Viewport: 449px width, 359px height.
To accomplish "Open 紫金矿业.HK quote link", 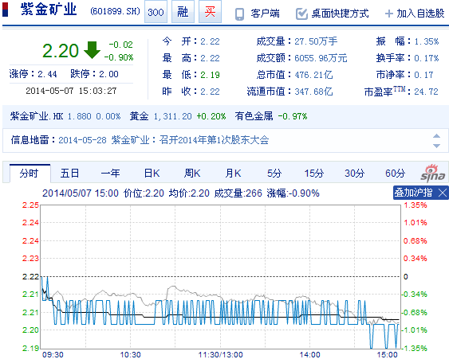I will 37,116.
